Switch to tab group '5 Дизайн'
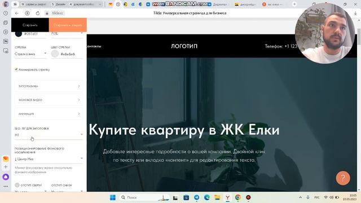Viewport: 361px width, 203px height. [x=59, y=4]
